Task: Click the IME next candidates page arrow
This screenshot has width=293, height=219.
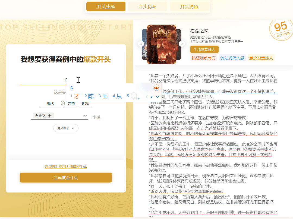Action: [x=152, y=97]
